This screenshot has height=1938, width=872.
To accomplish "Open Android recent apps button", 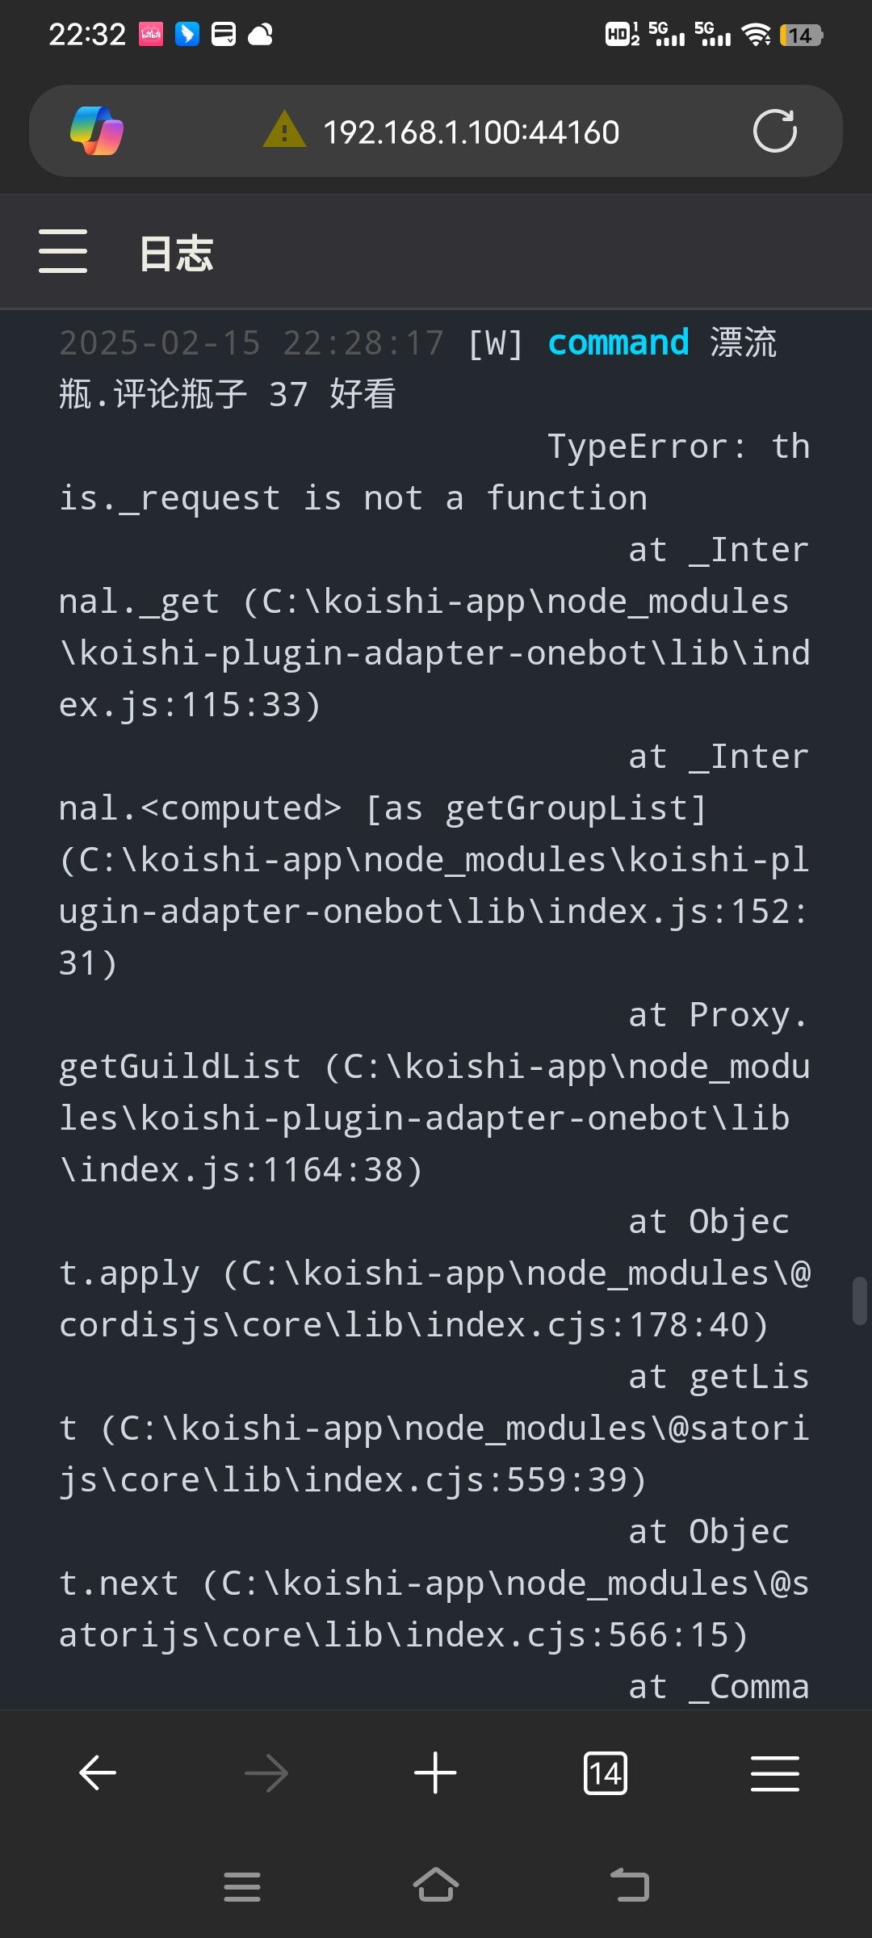I will [242, 1886].
